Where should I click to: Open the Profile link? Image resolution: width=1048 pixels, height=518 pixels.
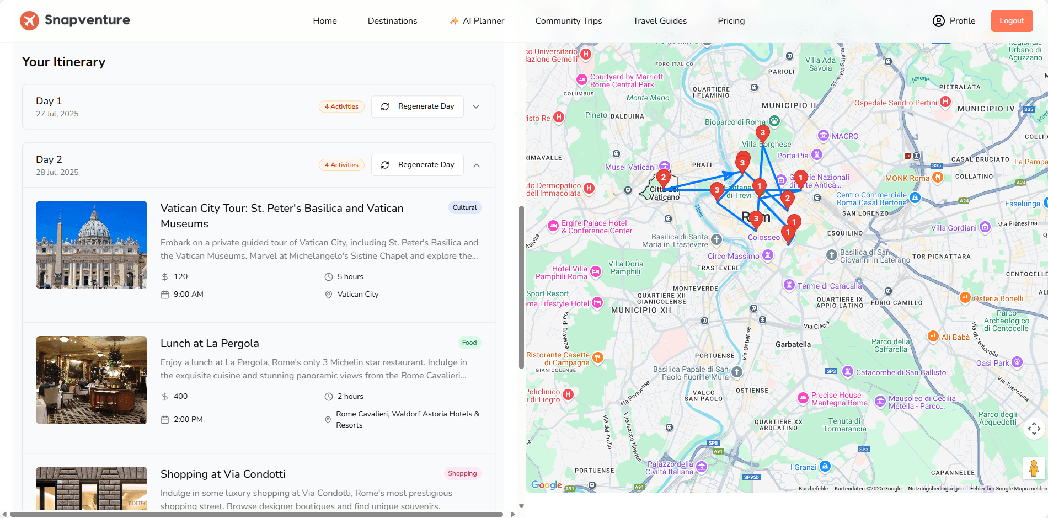(x=954, y=21)
